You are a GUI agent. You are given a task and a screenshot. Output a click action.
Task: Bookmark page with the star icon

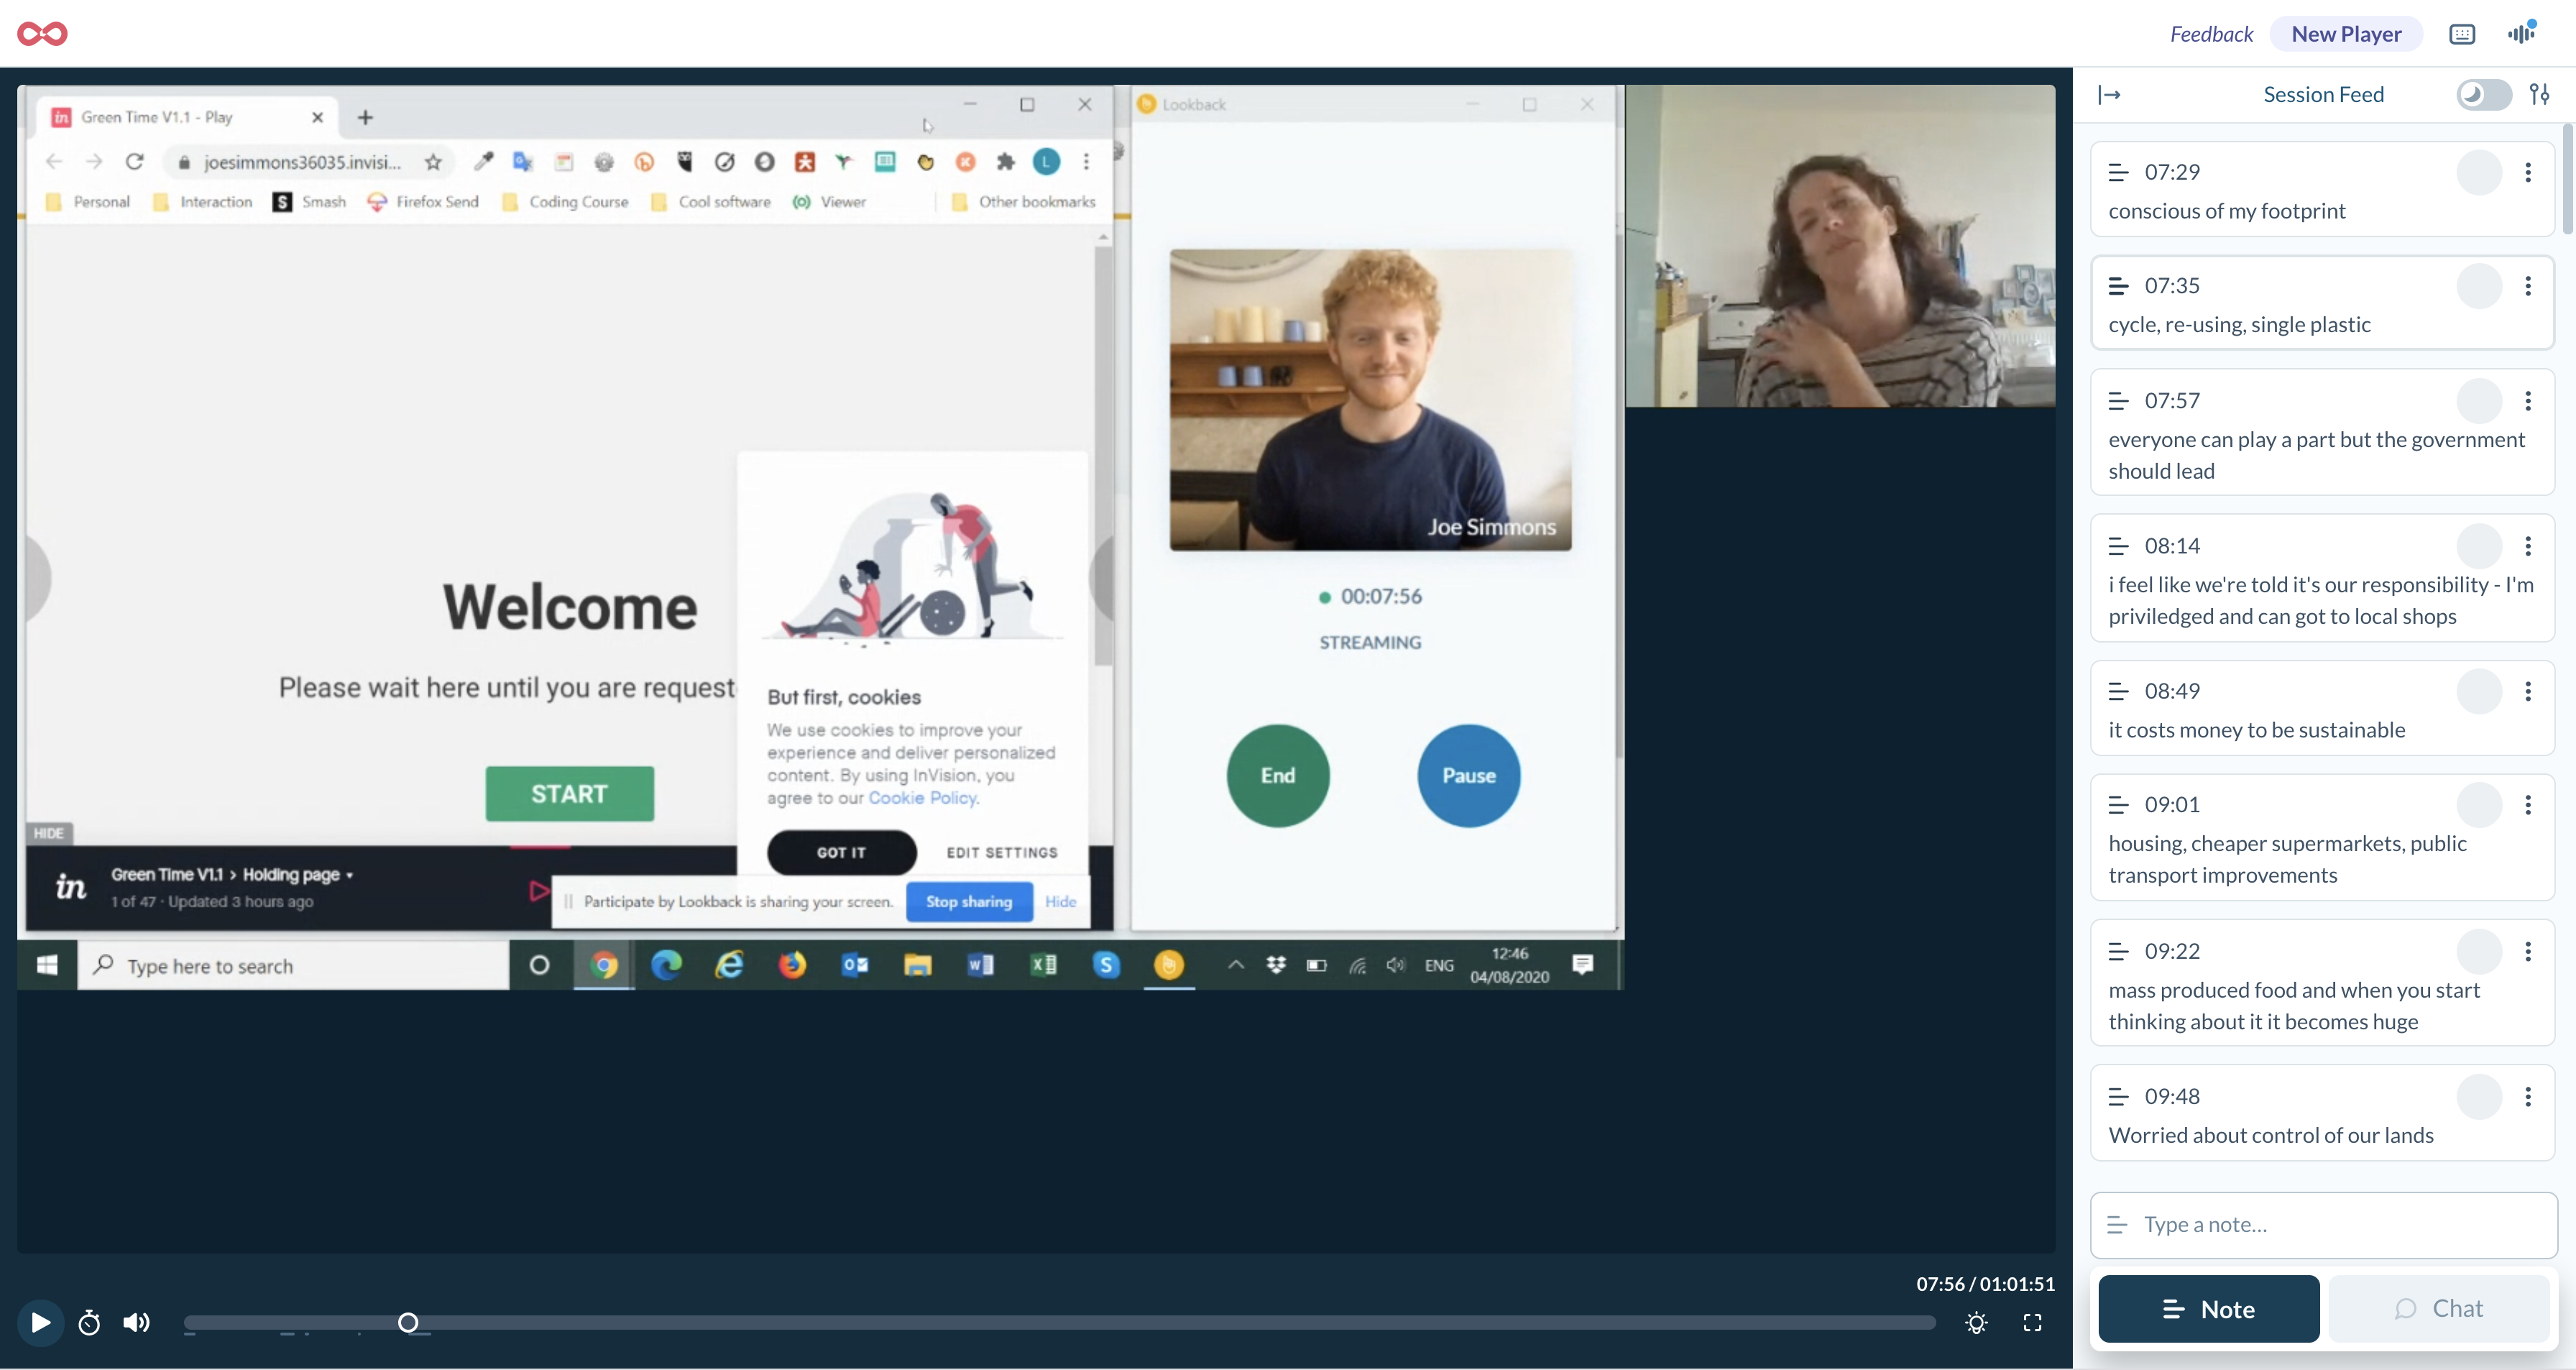click(x=432, y=162)
